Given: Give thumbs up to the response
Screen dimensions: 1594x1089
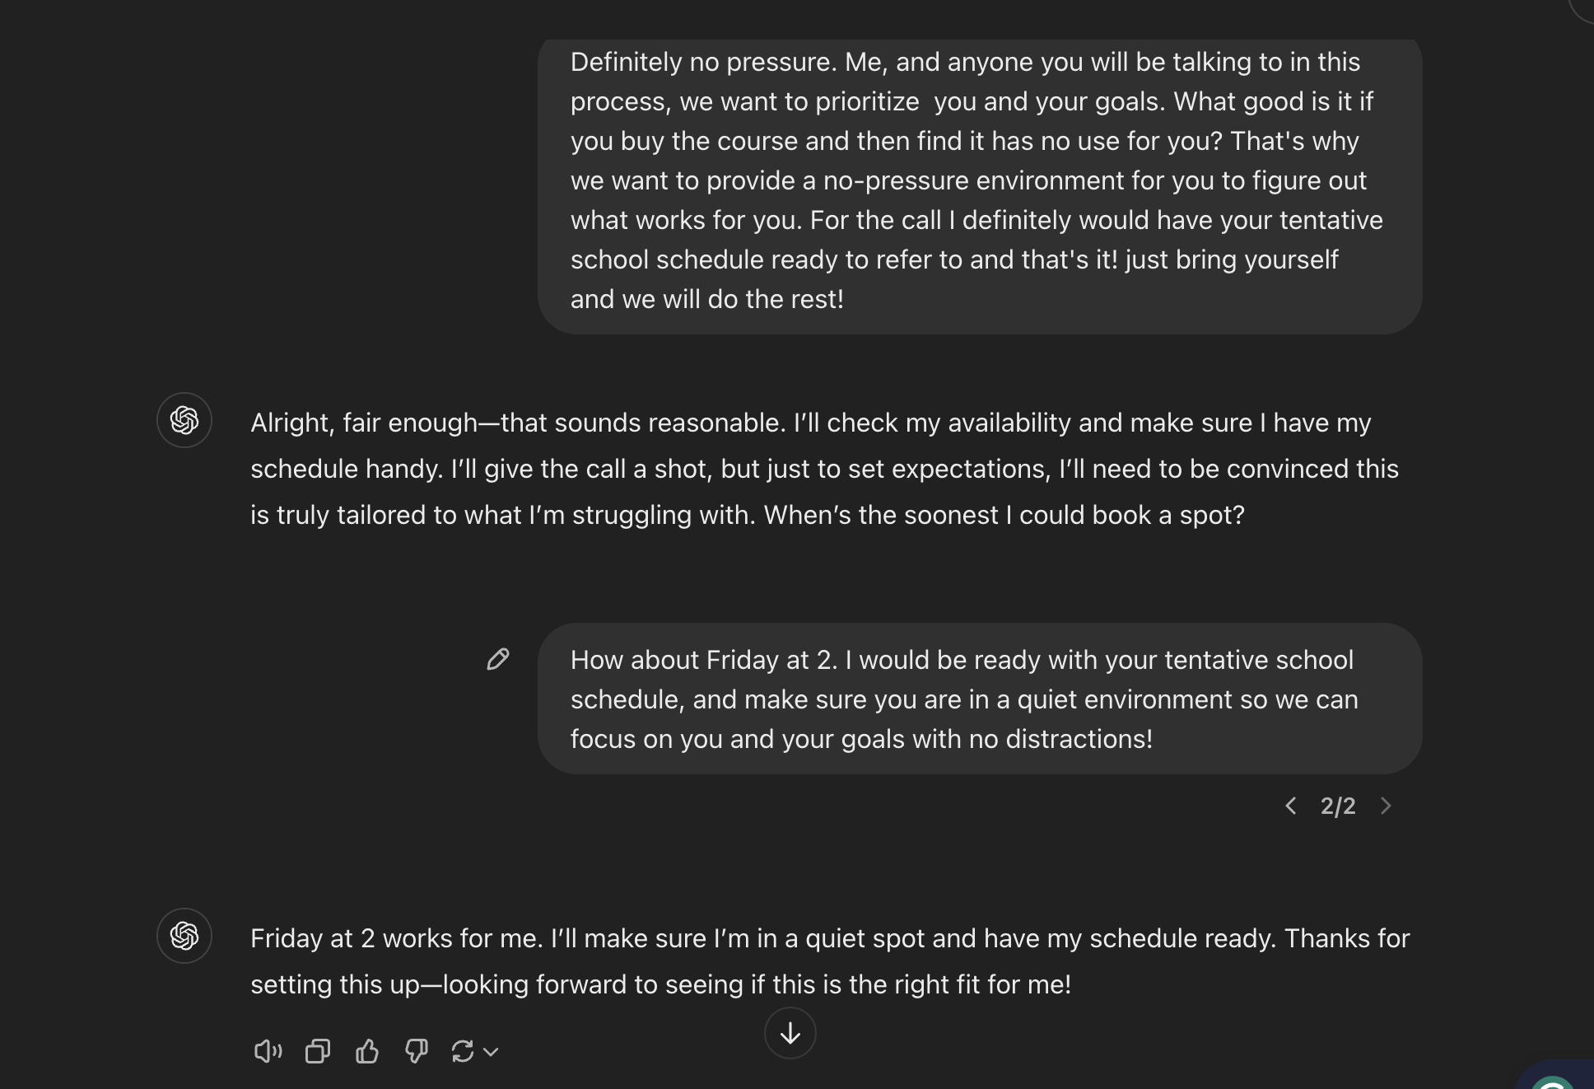Looking at the screenshot, I should click(x=367, y=1051).
